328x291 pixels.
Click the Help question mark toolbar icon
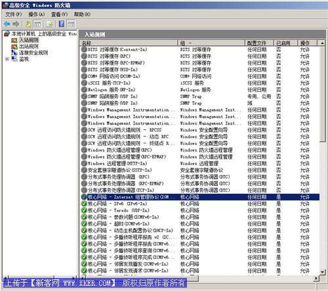pyautogui.click(x=62, y=24)
